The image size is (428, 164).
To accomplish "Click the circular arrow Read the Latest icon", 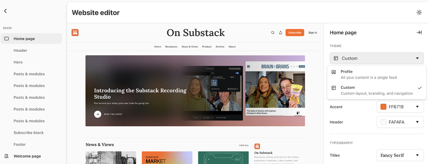I will (x=98, y=114).
